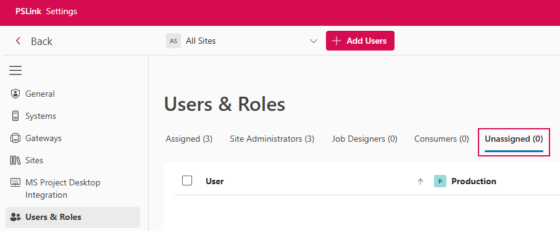
Task: Click the Users & Roles page heading
Action: tap(225, 105)
